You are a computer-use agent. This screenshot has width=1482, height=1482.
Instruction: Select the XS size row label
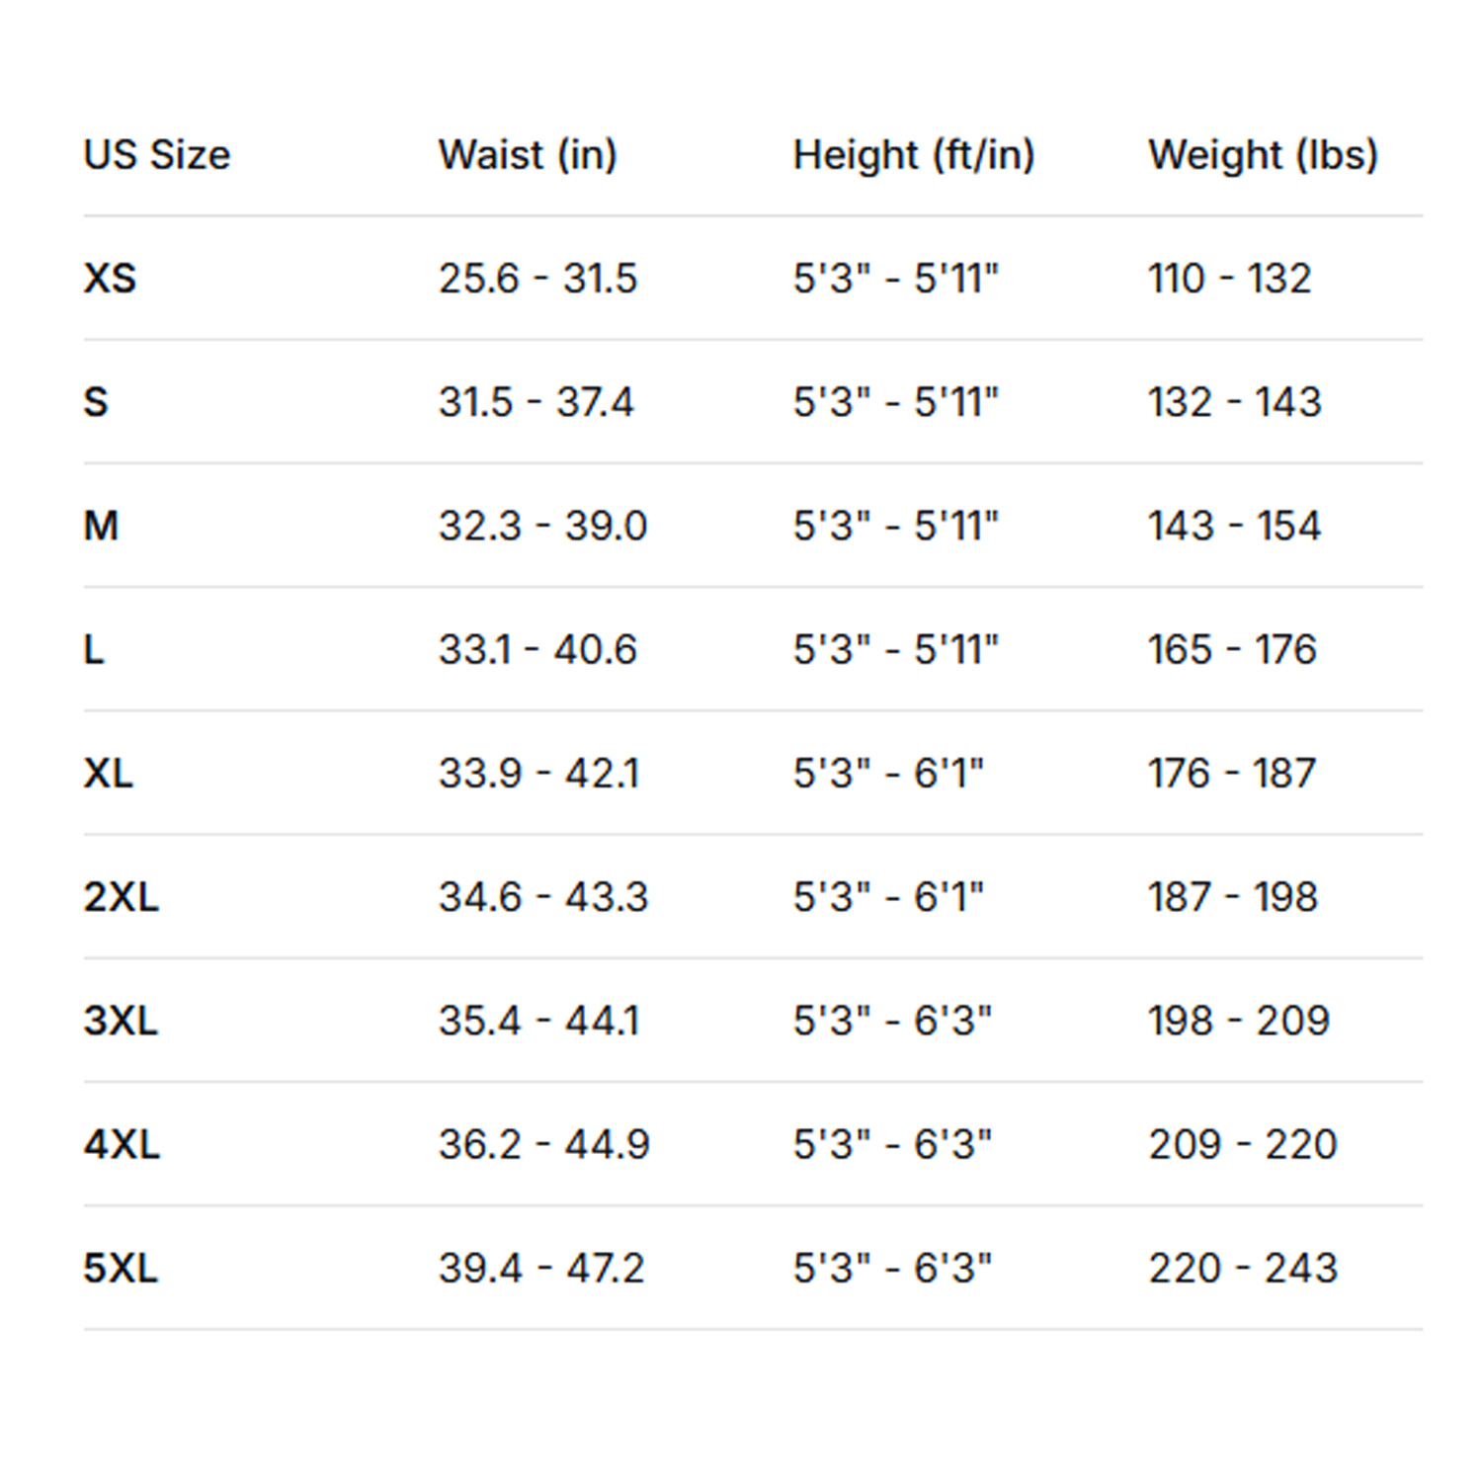[110, 279]
